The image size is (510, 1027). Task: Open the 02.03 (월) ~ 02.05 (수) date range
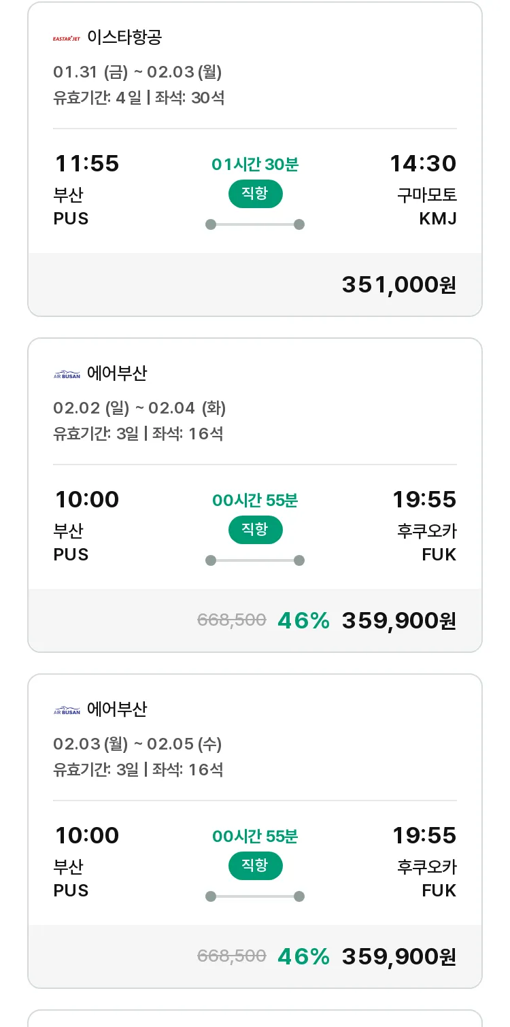pyautogui.click(x=137, y=744)
